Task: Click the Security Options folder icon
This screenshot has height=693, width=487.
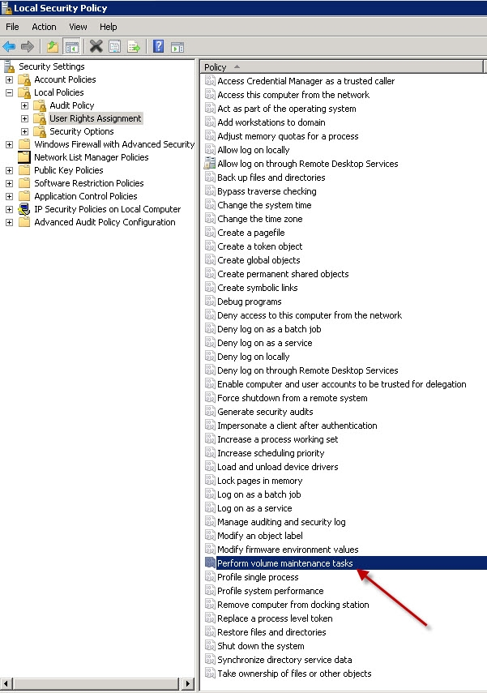Action: click(40, 131)
